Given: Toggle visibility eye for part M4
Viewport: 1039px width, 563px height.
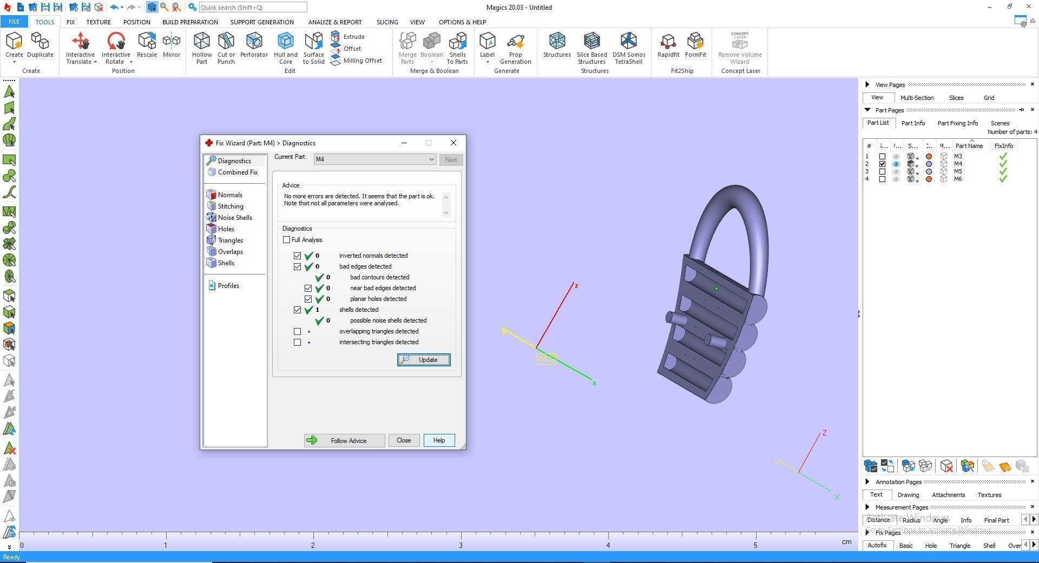Looking at the screenshot, I should click(x=896, y=164).
